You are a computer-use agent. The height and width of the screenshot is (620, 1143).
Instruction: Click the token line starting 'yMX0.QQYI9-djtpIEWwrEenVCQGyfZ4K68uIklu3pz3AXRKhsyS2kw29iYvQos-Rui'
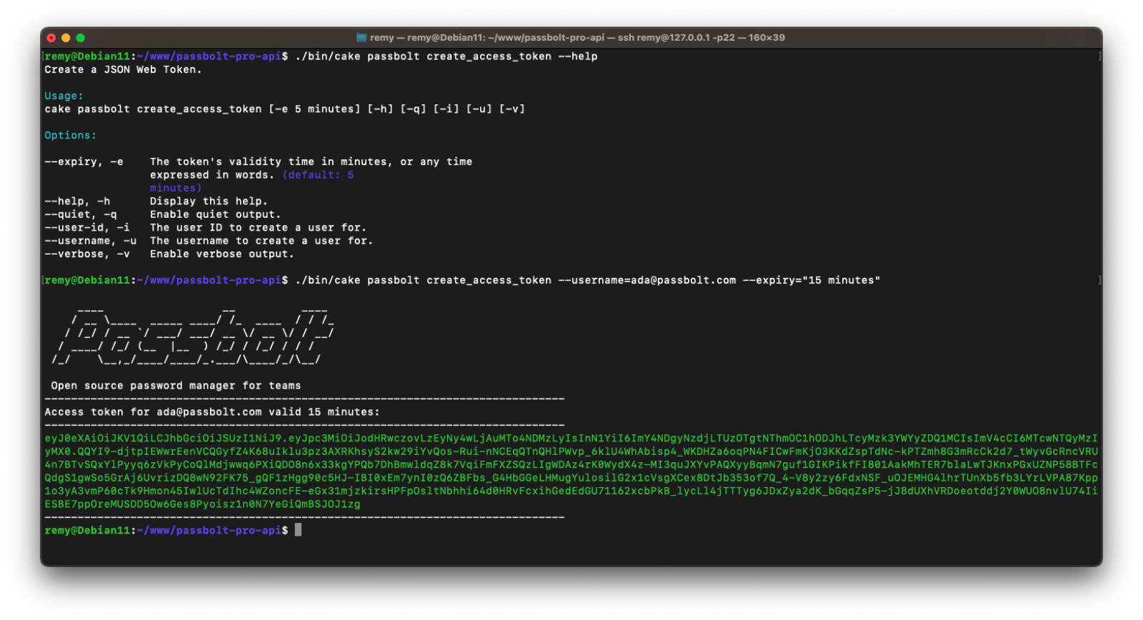(x=571, y=451)
